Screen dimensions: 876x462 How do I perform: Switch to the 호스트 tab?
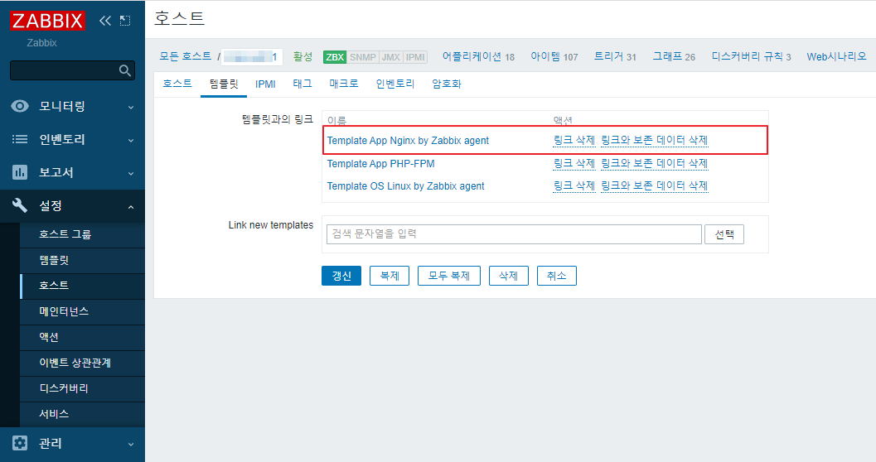click(x=177, y=84)
